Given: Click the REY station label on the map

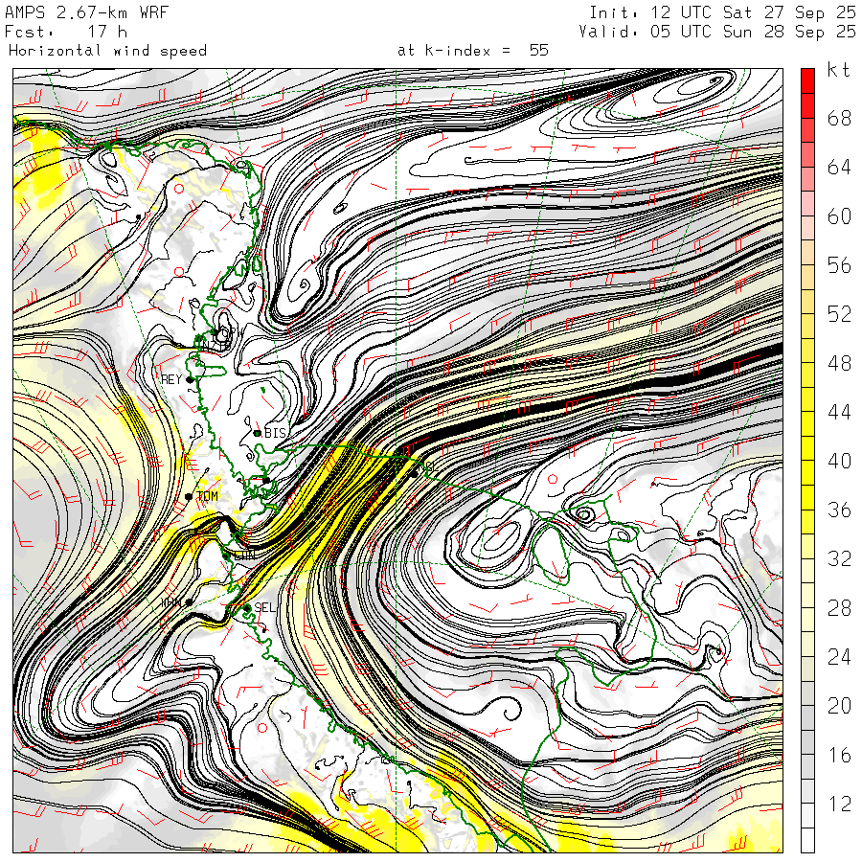Looking at the screenshot, I should [171, 379].
